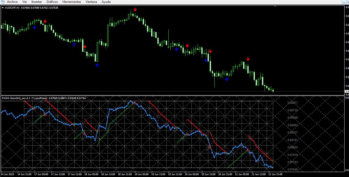Click the 18 Jun 13:00 time label
This screenshot has height=177, width=349.
(x=108, y=174)
